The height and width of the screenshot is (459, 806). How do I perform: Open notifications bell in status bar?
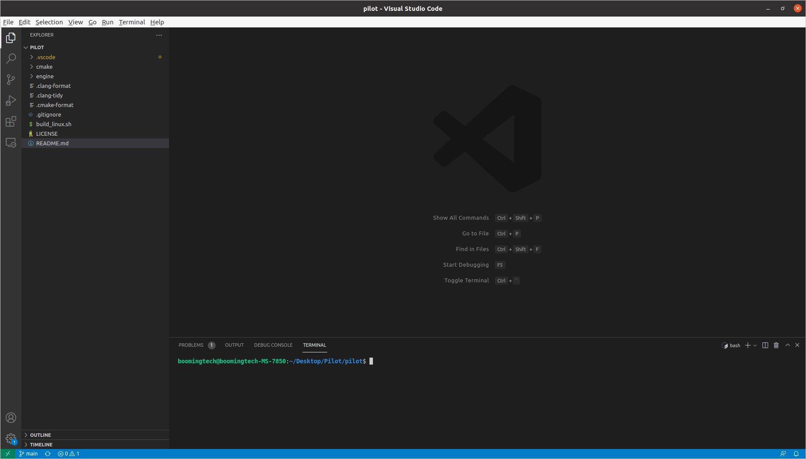[x=796, y=454]
